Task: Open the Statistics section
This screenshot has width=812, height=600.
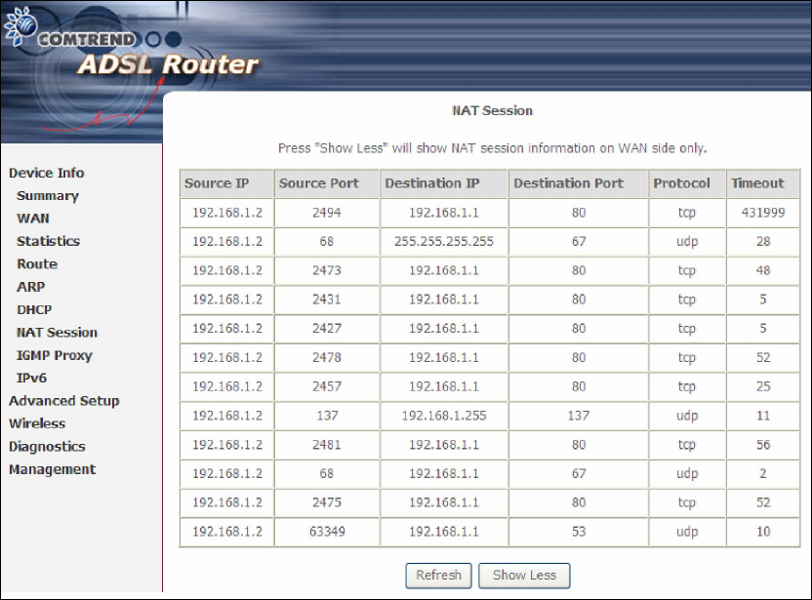Action: tap(48, 241)
